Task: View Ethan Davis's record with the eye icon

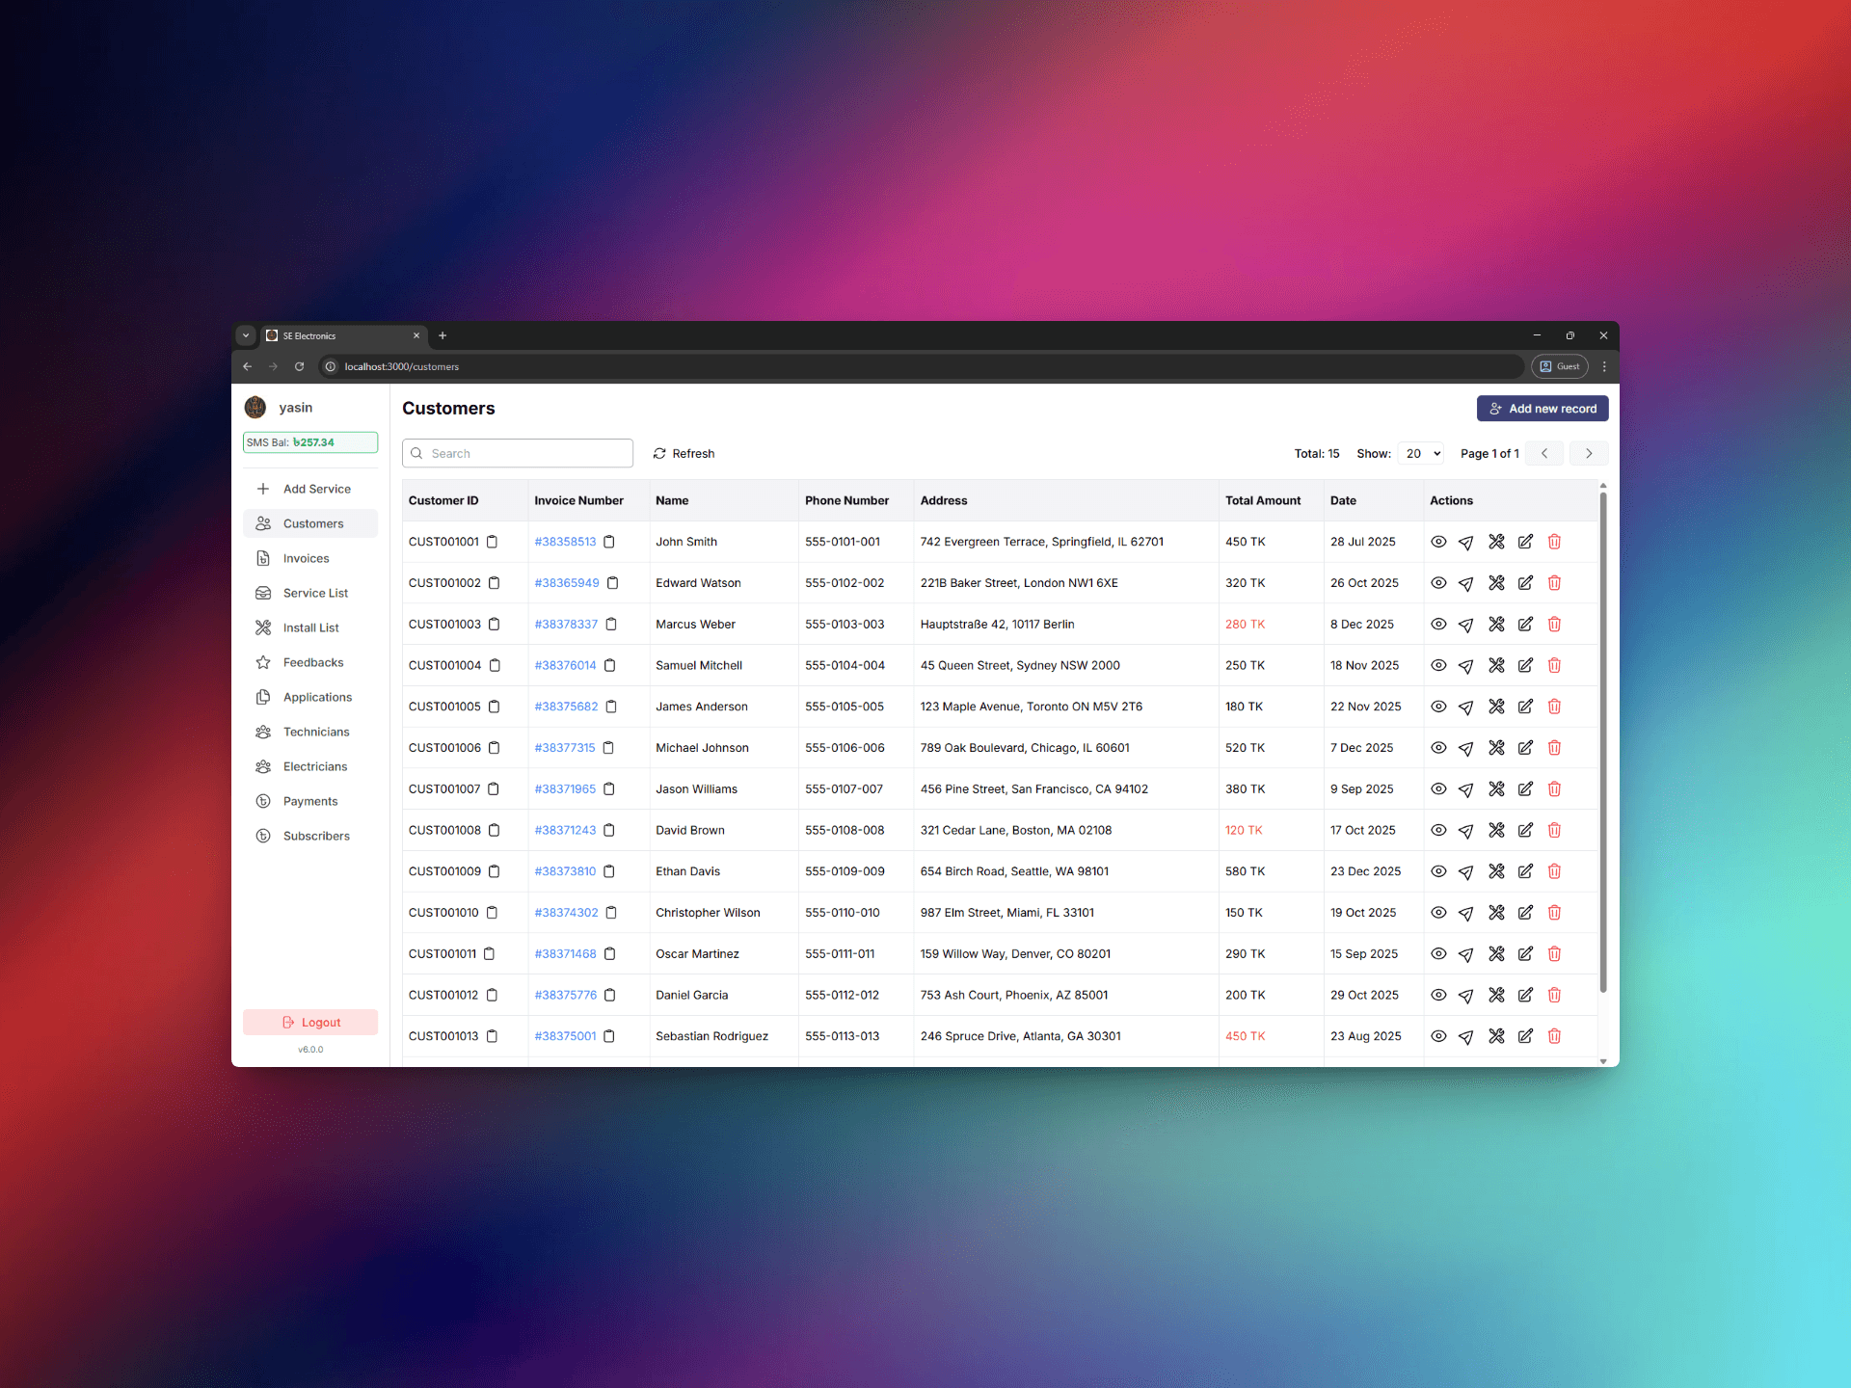Action: pyautogui.click(x=1438, y=870)
